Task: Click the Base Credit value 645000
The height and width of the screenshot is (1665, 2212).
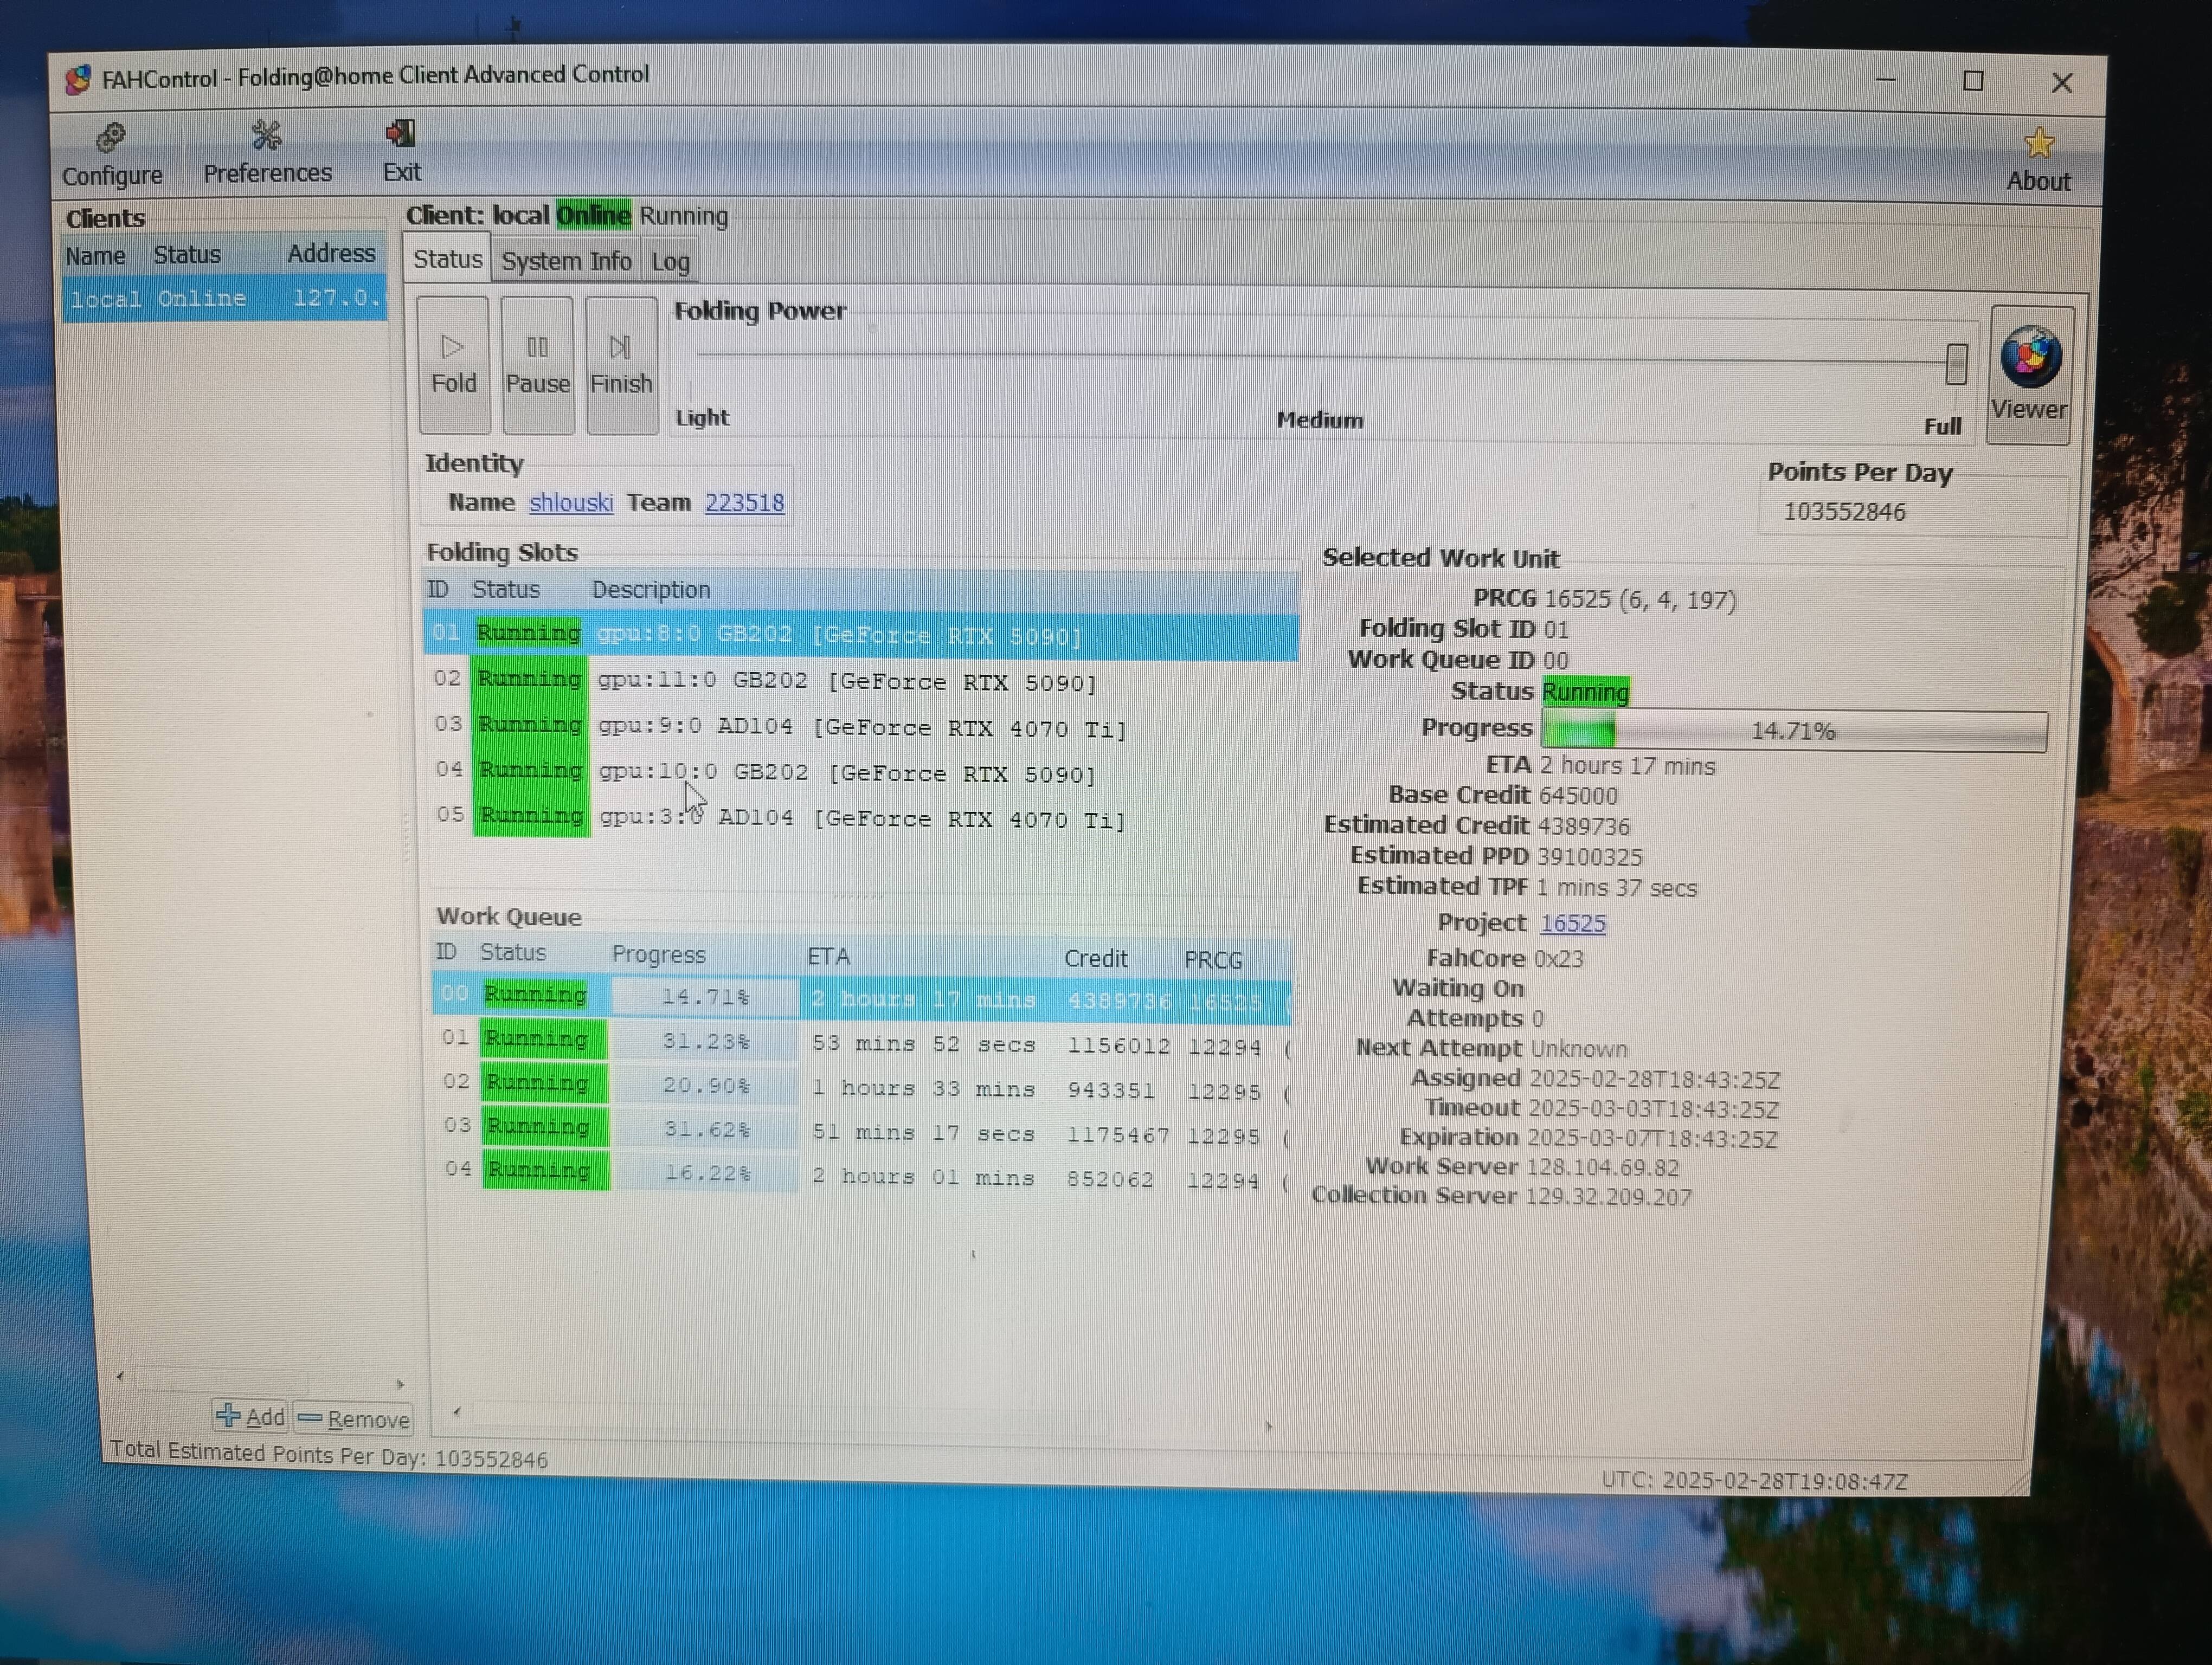Action: [x=1579, y=796]
